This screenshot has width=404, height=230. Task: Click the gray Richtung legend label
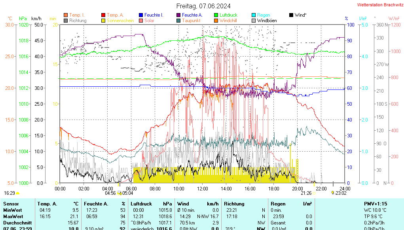(x=78, y=21)
